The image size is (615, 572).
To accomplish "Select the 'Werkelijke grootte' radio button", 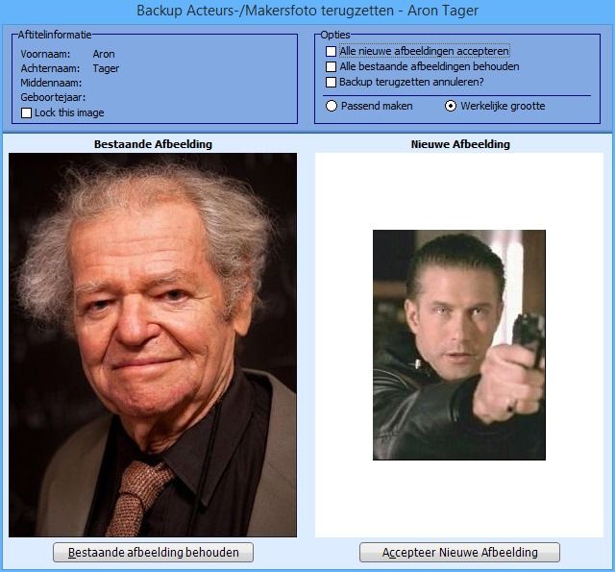I will click(x=451, y=106).
